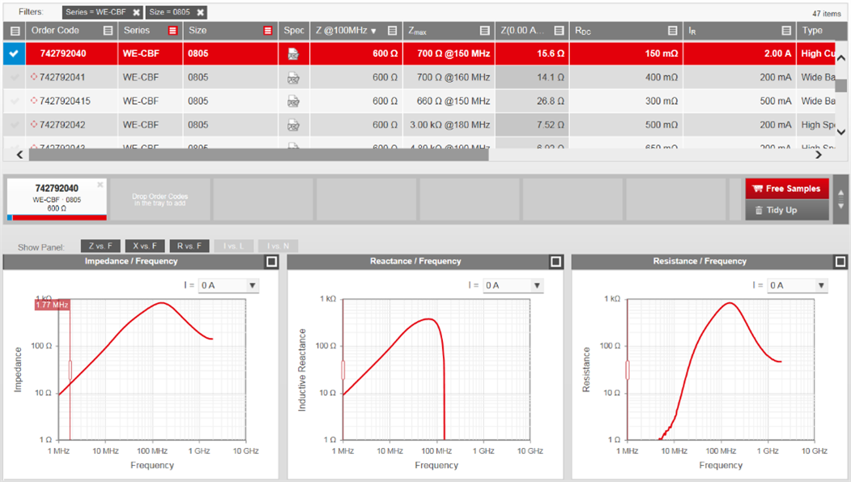The image size is (851, 482).
Task: Maximize the Resistance / Frequency panel
Action: point(840,262)
